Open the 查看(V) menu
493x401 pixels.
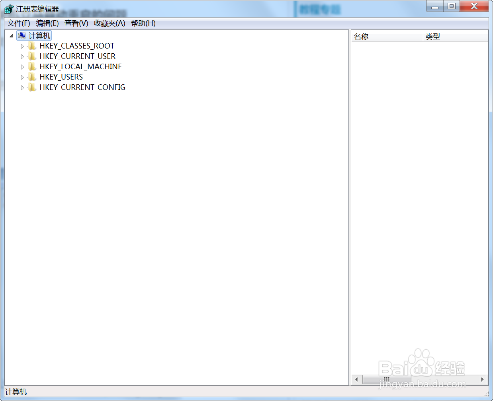coord(76,23)
